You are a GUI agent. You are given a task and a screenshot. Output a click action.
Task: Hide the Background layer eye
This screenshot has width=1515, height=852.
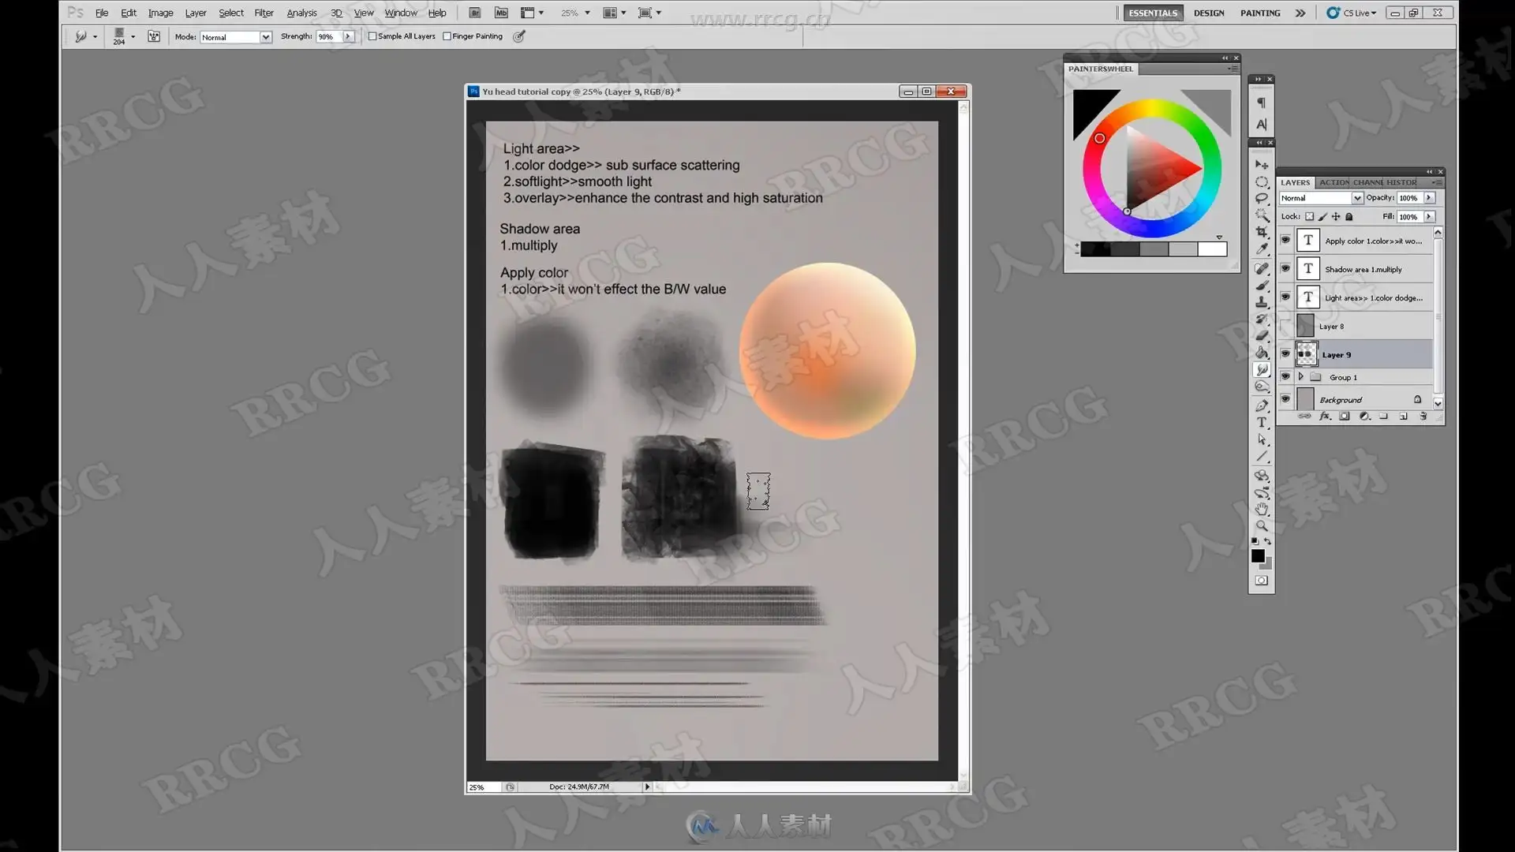(1285, 399)
